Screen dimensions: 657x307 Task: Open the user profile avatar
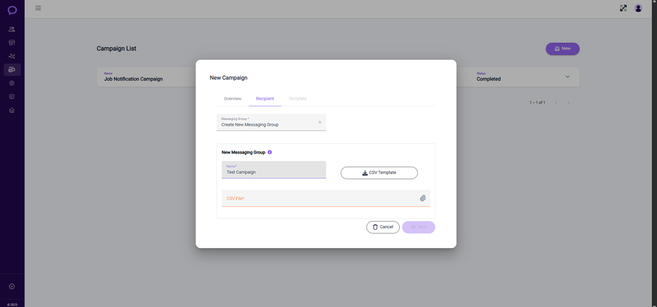pos(638,8)
